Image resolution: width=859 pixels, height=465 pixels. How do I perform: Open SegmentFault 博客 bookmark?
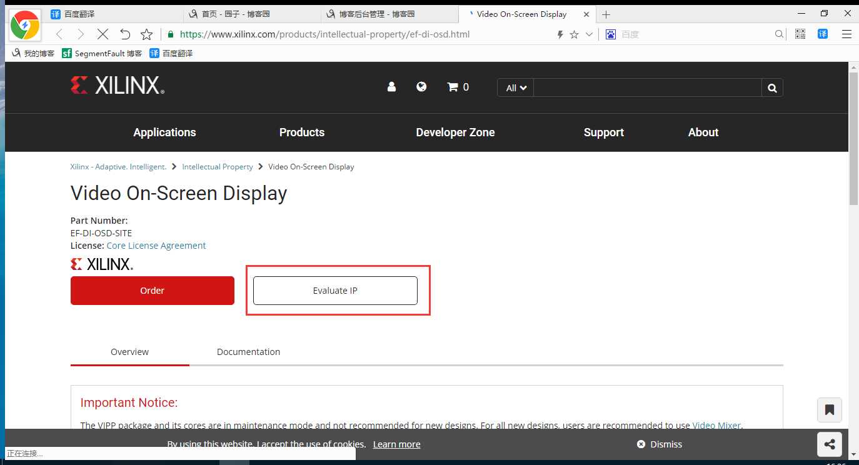(102, 54)
